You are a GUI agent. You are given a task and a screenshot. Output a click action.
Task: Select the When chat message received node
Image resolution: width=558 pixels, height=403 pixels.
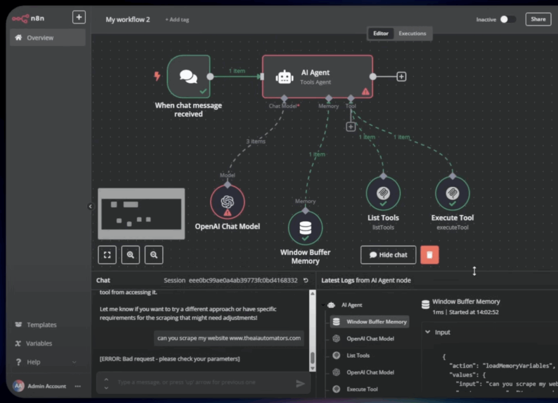(x=189, y=76)
